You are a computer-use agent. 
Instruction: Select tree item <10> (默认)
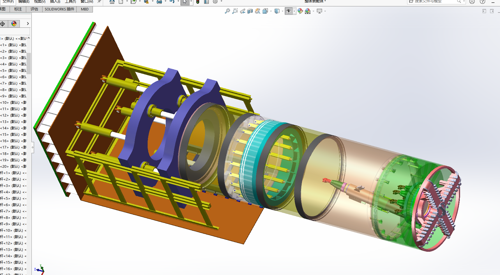pyautogui.click(x=13, y=103)
